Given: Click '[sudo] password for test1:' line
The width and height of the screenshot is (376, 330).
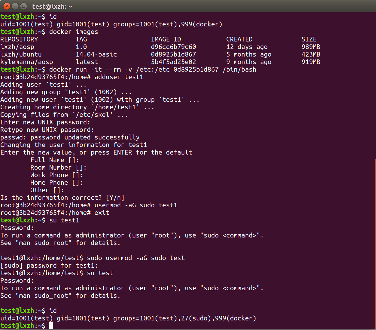Looking at the screenshot, I should 49,265.
